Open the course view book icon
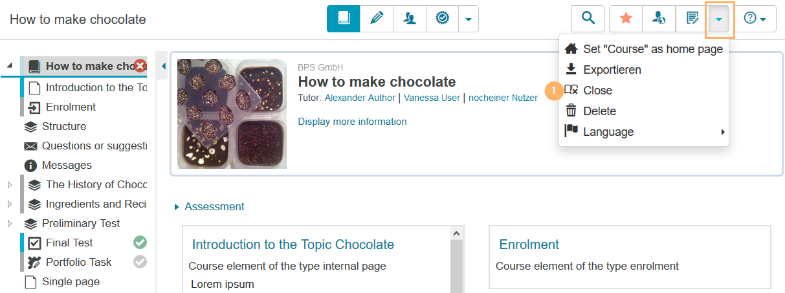 coord(344,19)
